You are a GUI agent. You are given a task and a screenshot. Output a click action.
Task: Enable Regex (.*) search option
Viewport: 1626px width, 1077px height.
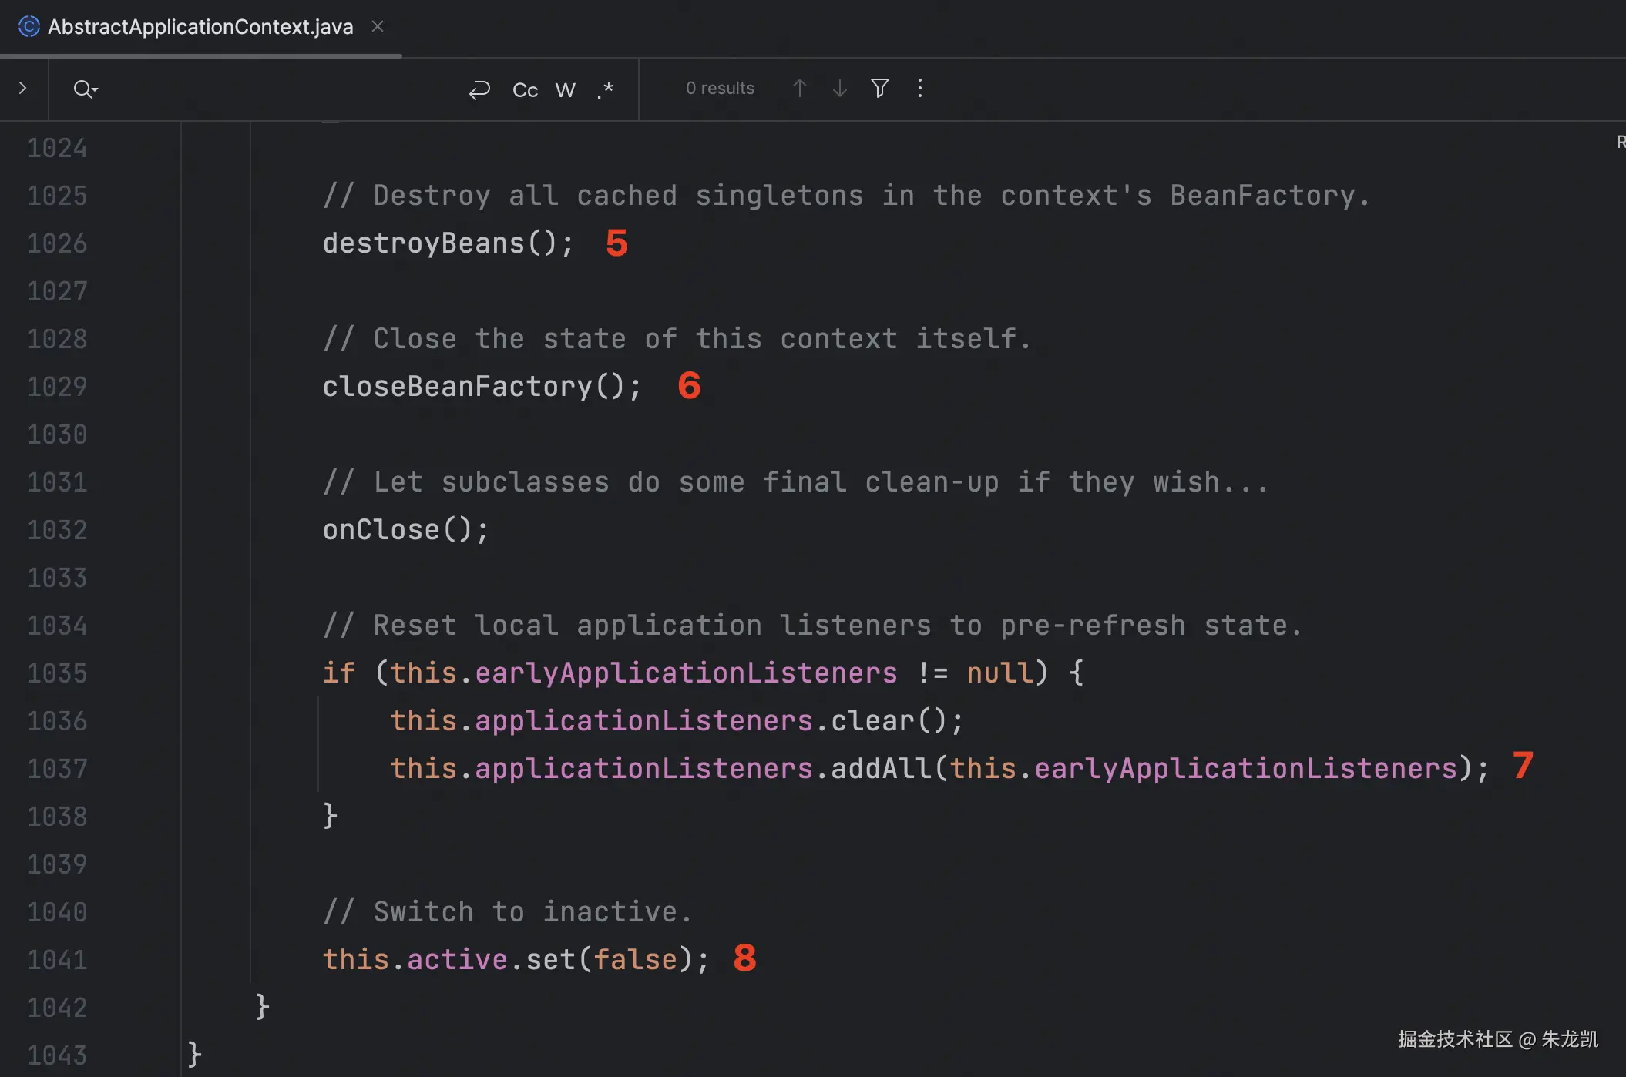(x=606, y=90)
